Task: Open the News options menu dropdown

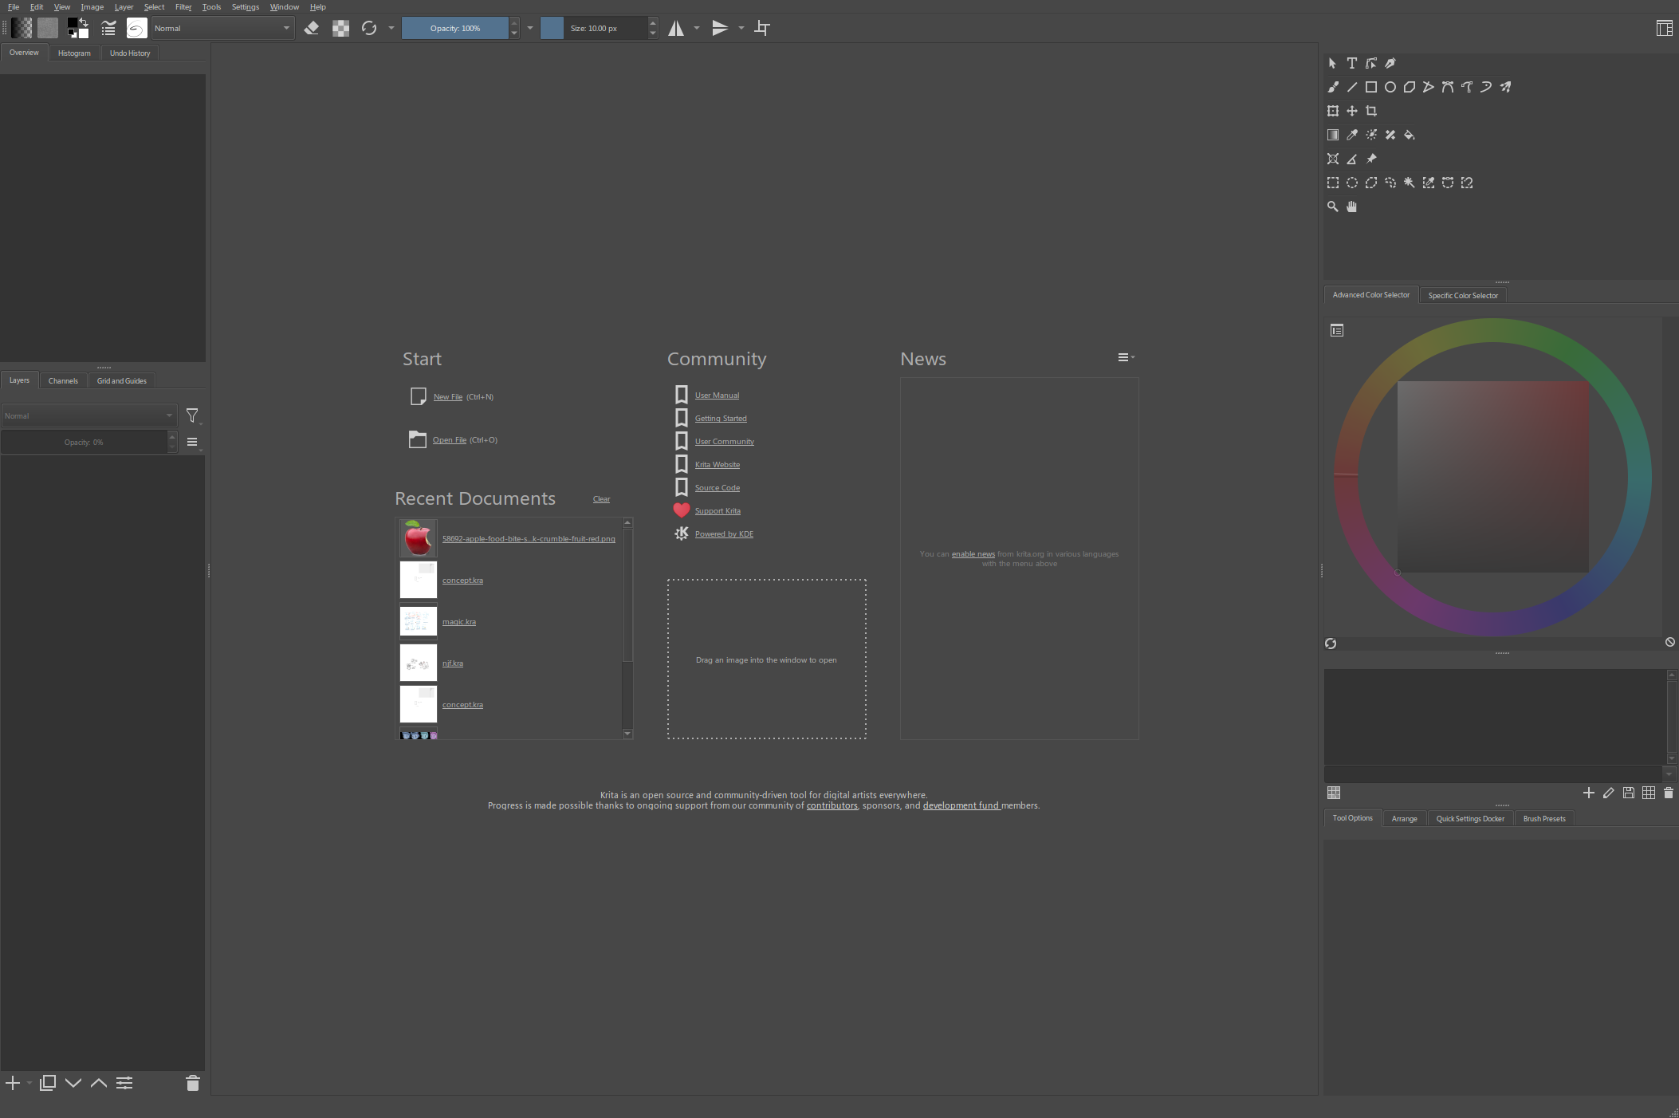Action: tap(1125, 357)
